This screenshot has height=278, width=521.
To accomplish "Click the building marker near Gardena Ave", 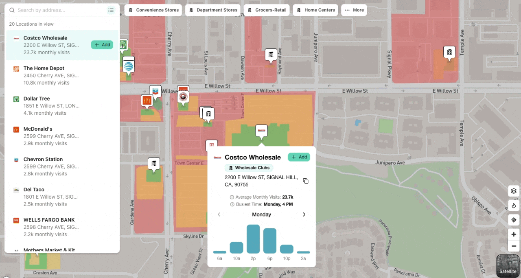I will pyautogui.click(x=154, y=164).
